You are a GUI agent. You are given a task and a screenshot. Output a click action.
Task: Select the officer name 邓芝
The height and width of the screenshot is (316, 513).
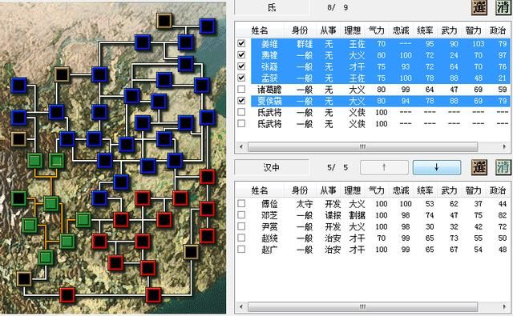(x=269, y=215)
